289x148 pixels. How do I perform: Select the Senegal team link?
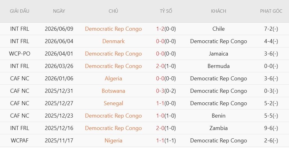(113, 103)
